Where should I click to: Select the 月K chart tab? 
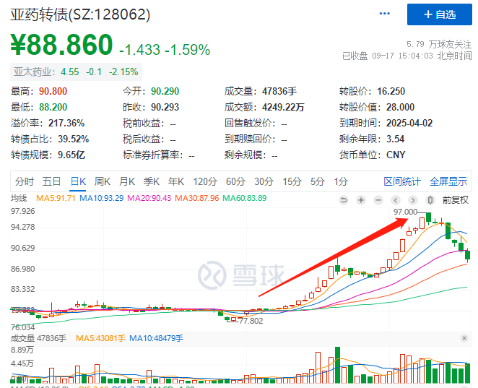(127, 181)
